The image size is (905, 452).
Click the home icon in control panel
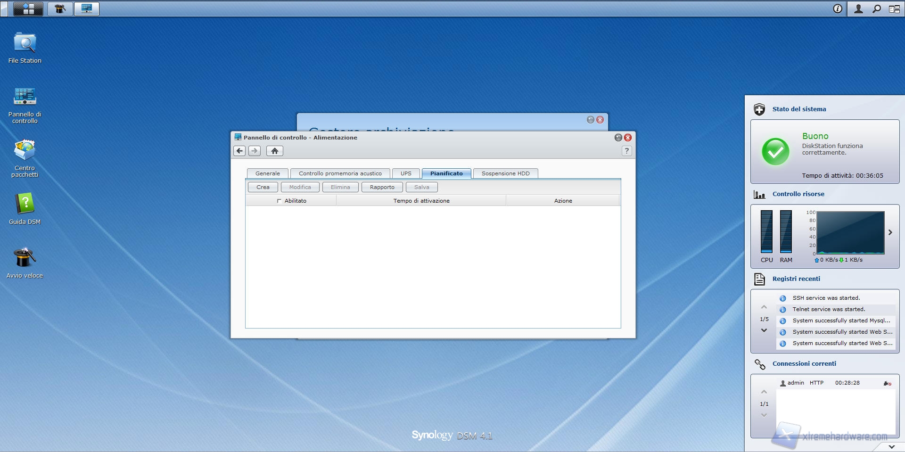tap(275, 151)
